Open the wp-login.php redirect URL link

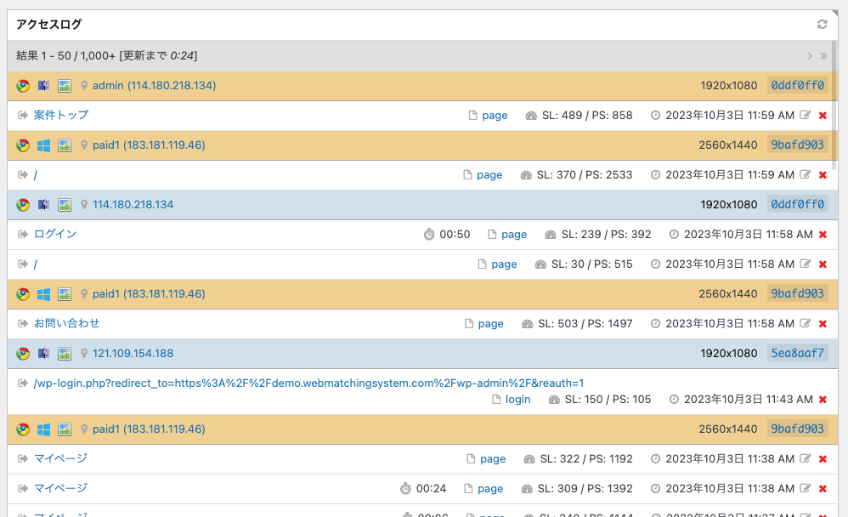[x=308, y=383]
